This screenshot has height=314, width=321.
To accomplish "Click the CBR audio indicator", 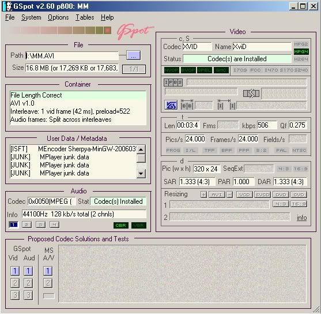I will tap(121, 226).
